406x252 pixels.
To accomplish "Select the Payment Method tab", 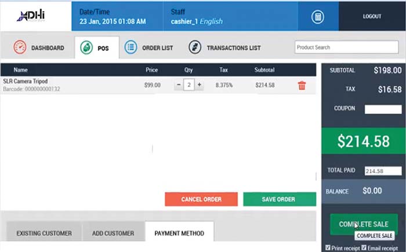I will tap(179, 232).
